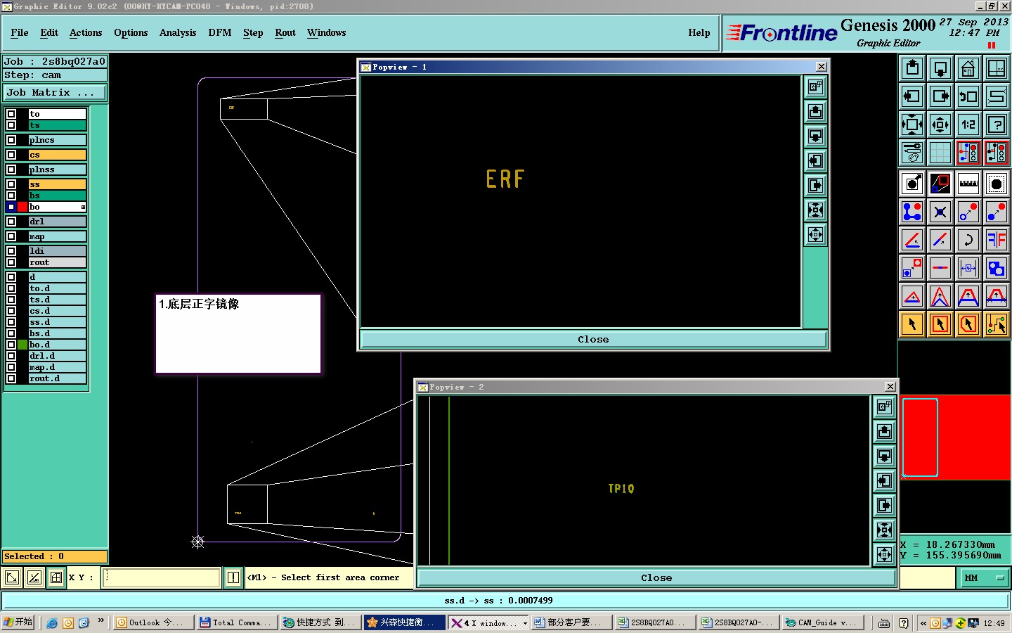
Task: Open the Analysis menu
Action: point(178,33)
